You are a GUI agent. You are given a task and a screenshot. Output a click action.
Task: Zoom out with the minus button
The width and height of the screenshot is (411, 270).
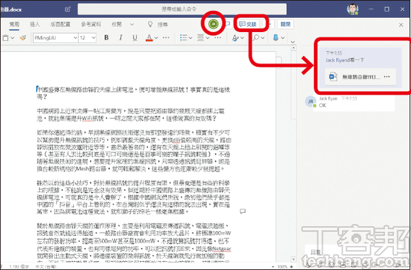[273, 267]
